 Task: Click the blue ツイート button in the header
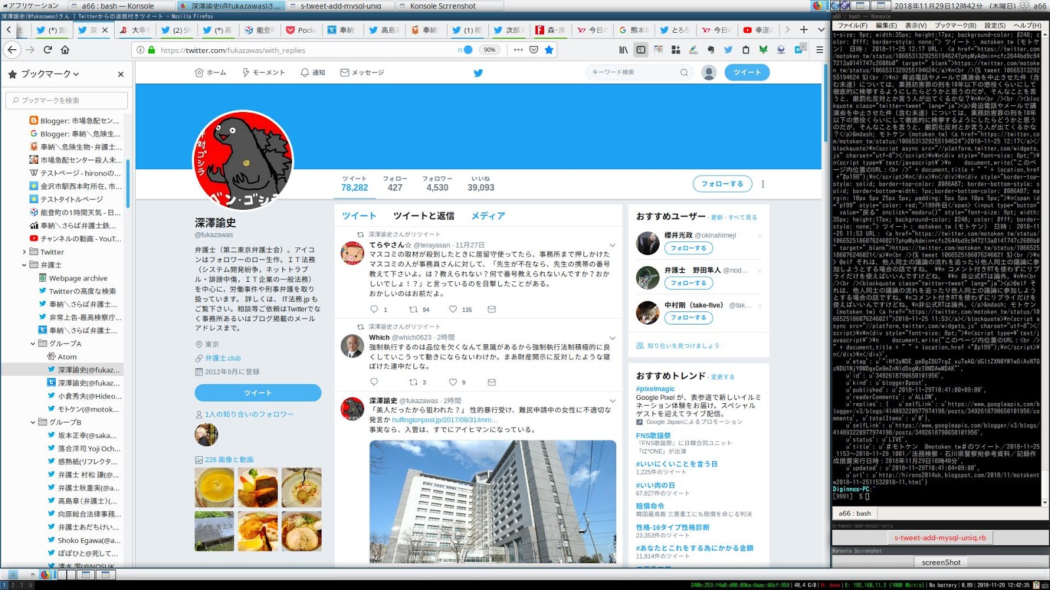(x=747, y=73)
